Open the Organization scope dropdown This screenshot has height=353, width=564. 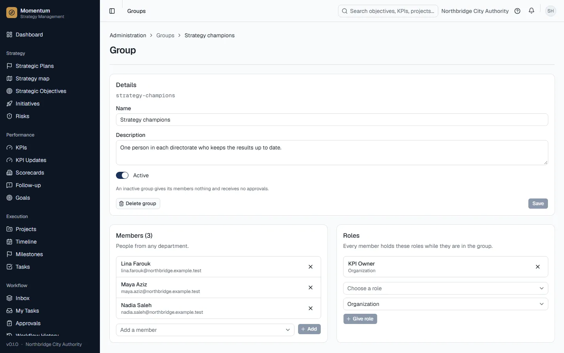point(446,304)
